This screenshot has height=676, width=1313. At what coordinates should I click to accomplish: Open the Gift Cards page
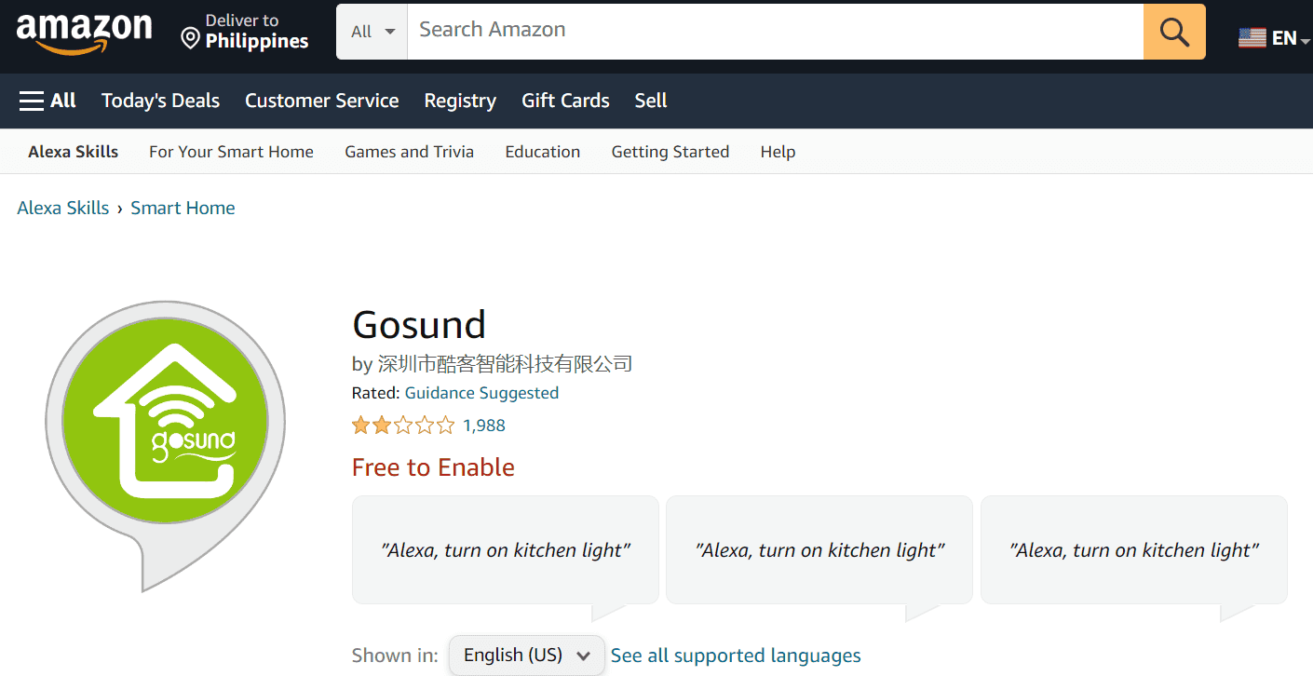[x=565, y=101]
